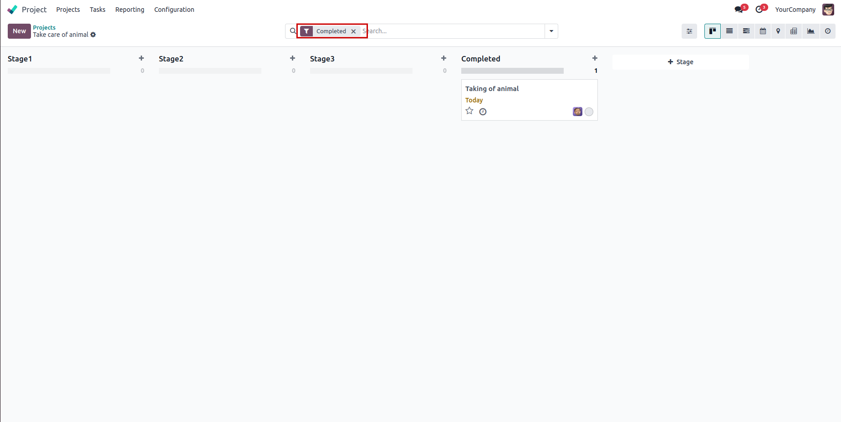The width and height of the screenshot is (841, 422).
Task: Open the map view
Action: point(778,31)
